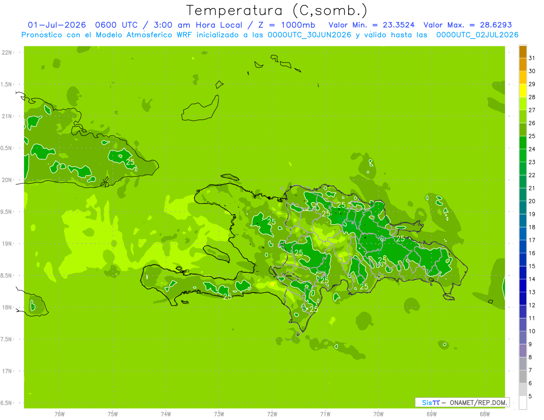Screen dimensions: 544x420
Task: Click the '25' contour label over eastern Cuba
Action: [131, 162]
